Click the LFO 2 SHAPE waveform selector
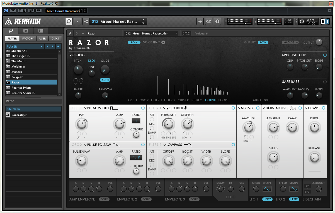 294,189
